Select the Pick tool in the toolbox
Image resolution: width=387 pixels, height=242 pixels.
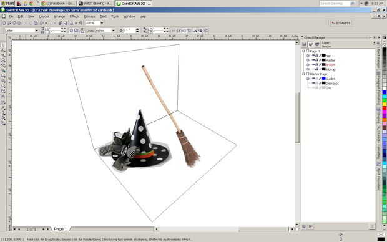[3, 45]
